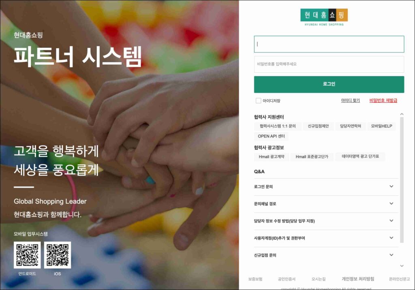Open the OPEN API 센터 button
The width and height of the screenshot is (415, 290).
pyautogui.click(x=271, y=136)
